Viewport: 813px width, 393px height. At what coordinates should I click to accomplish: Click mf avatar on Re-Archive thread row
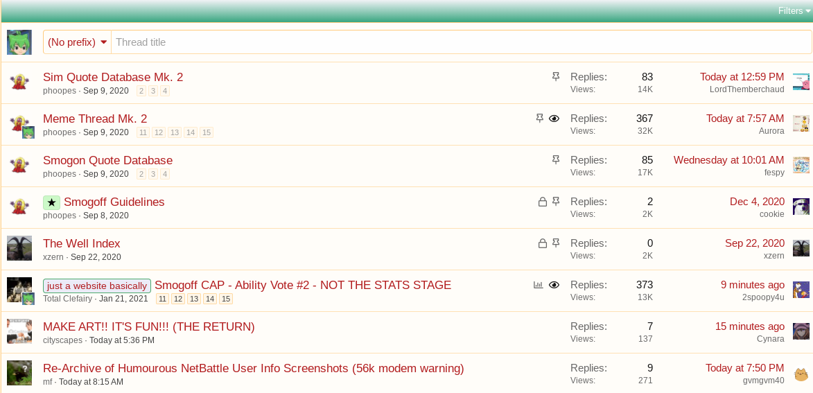[x=19, y=373]
